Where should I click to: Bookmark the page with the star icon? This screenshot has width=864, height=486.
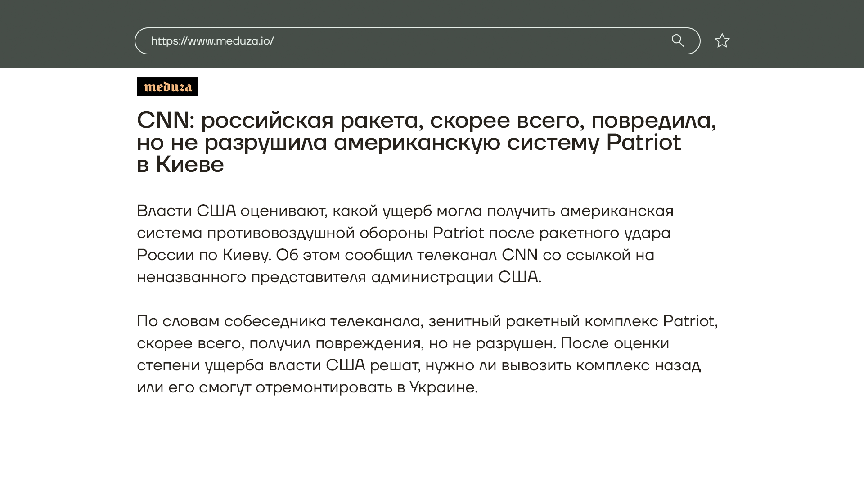pyautogui.click(x=722, y=41)
